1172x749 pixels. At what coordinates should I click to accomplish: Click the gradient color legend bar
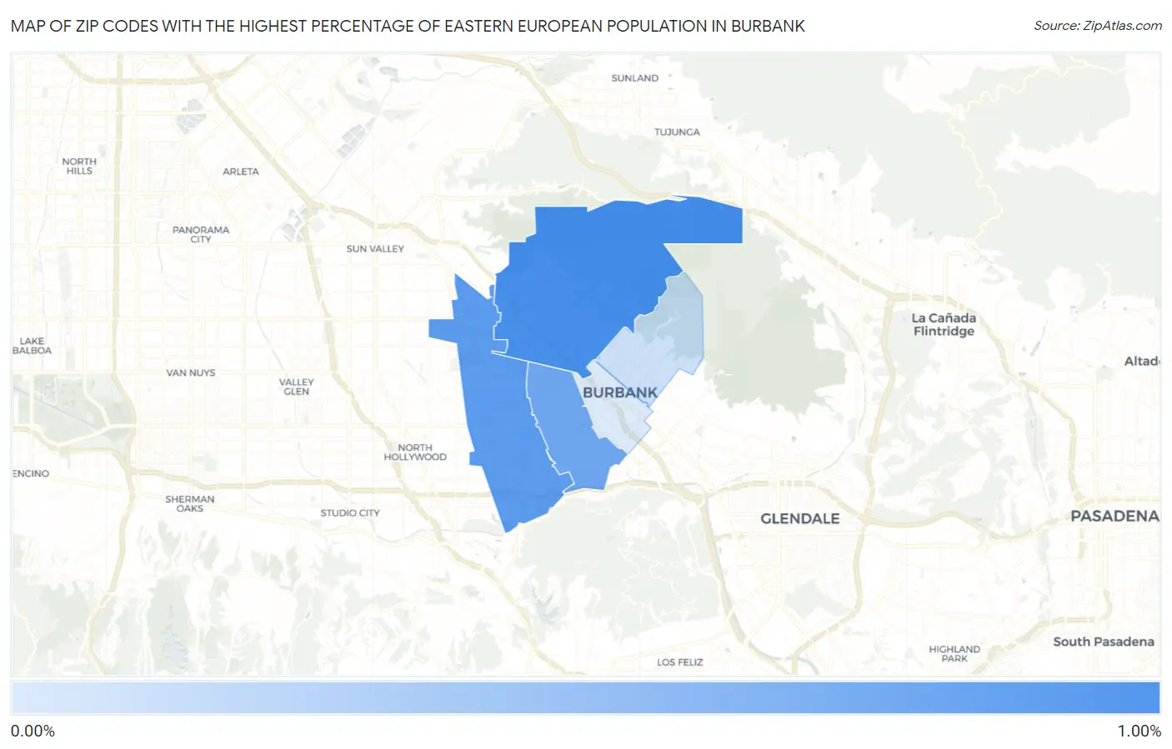coord(585,697)
